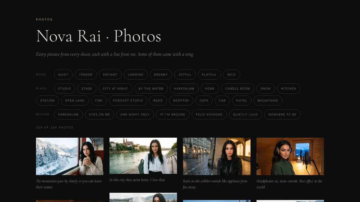Toggle the Defiant mood filter
The width and height of the screenshot is (360, 202).
pyautogui.click(x=110, y=75)
